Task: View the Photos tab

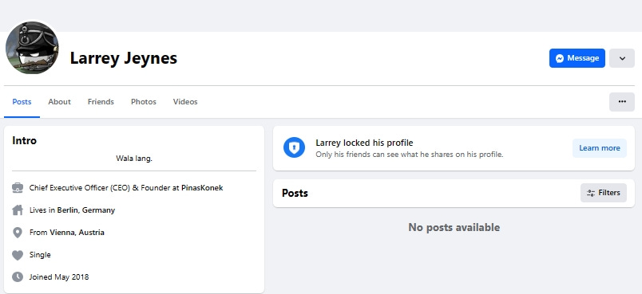Action: pos(143,102)
